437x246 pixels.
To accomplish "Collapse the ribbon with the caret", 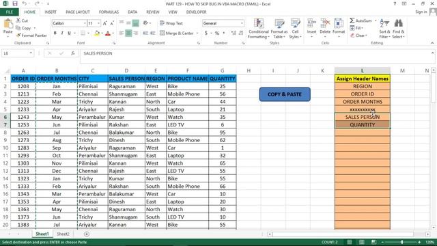I will 432,43.
